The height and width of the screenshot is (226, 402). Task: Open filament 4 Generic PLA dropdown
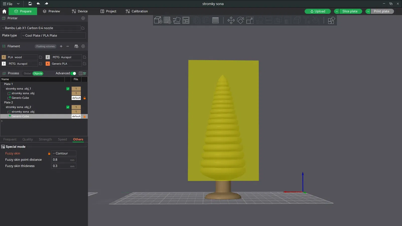(x=66, y=64)
